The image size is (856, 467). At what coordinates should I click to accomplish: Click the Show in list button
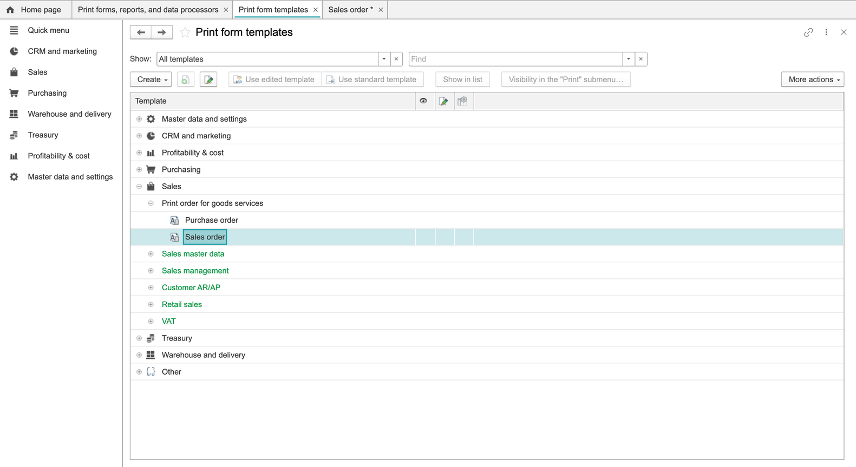[463, 79]
